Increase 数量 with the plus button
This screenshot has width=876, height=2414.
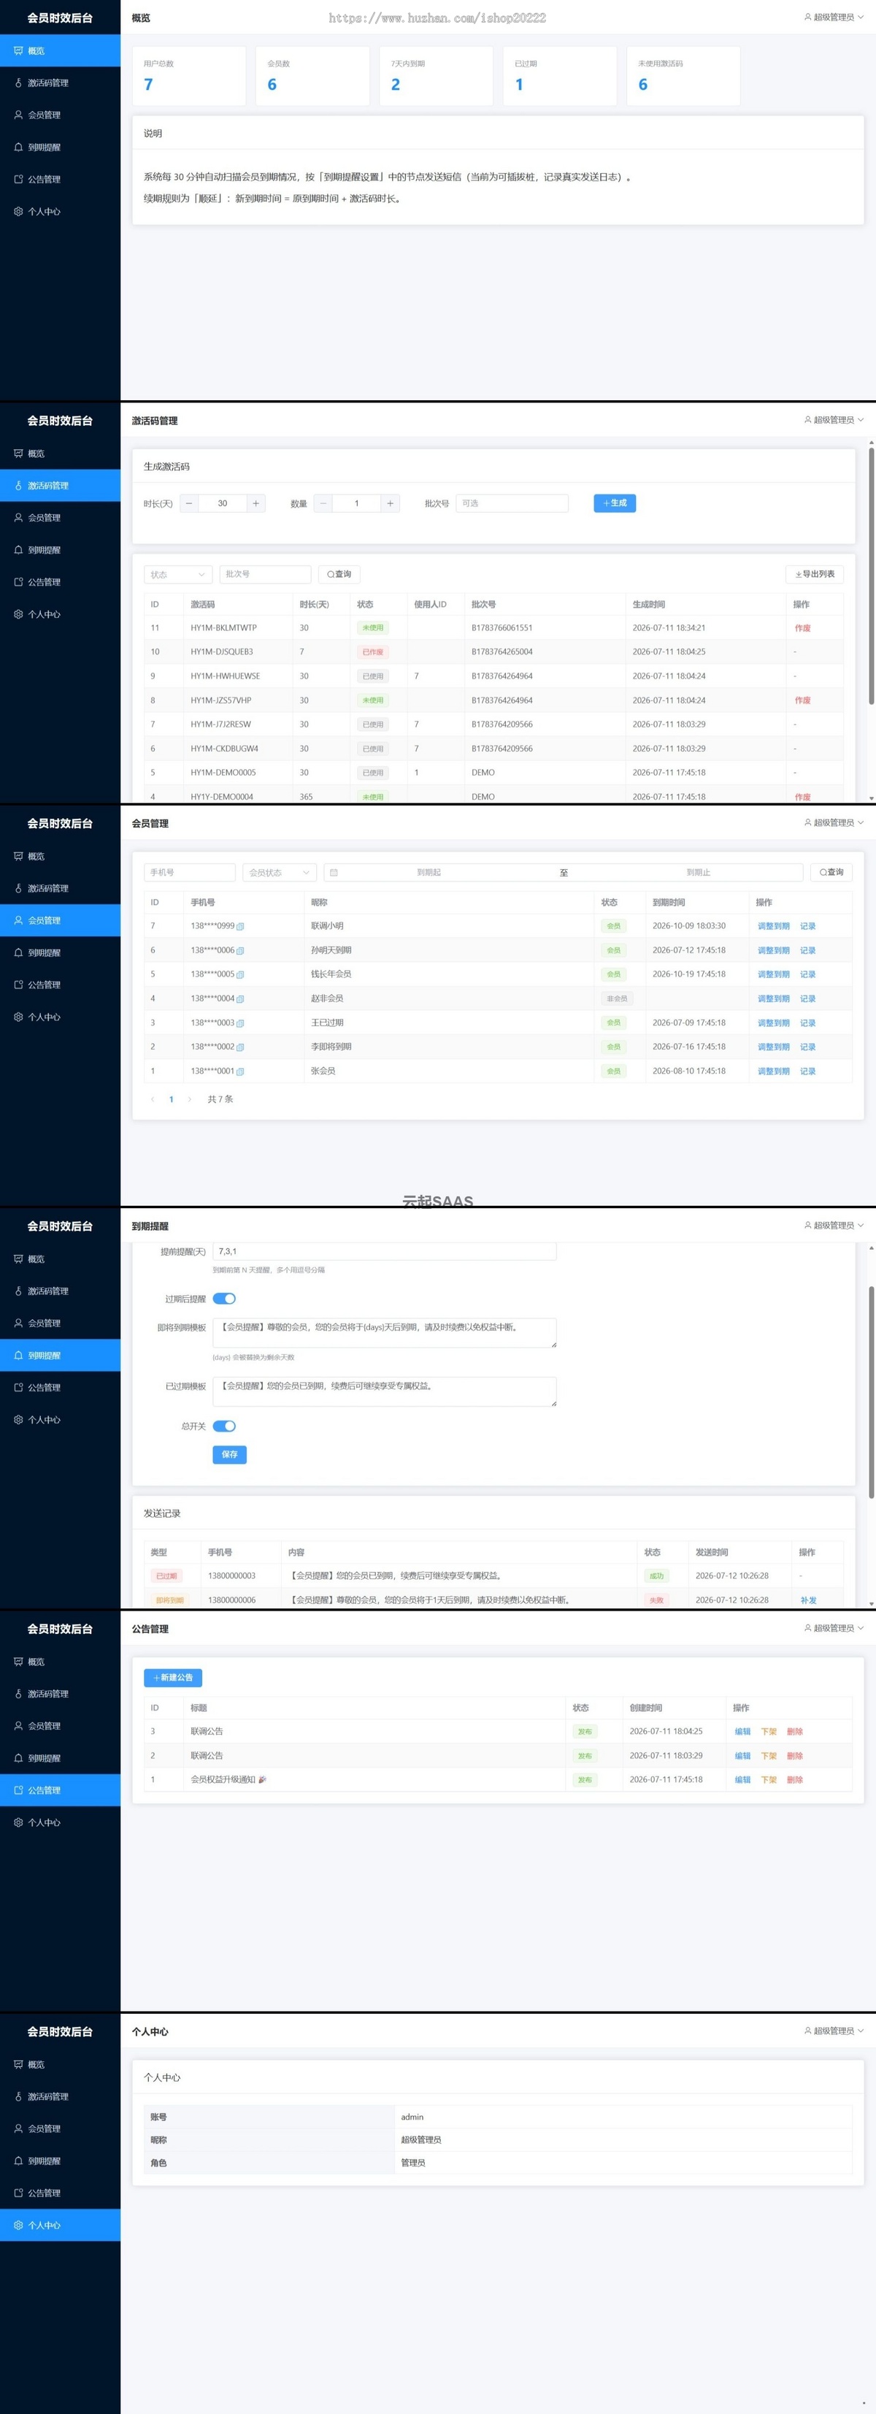(391, 503)
